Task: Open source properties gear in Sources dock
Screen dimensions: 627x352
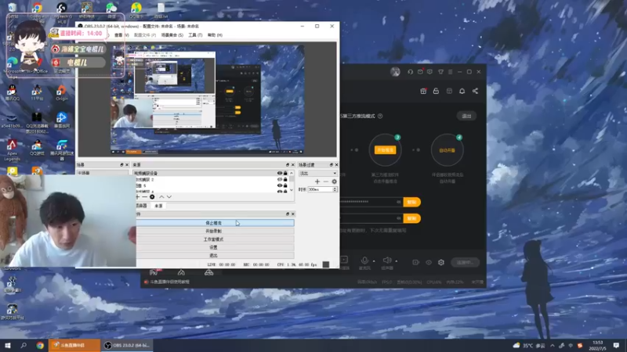Action: [152, 197]
